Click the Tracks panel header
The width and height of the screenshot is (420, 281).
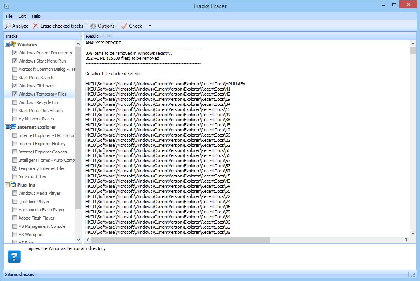click(x=42, y=36)
